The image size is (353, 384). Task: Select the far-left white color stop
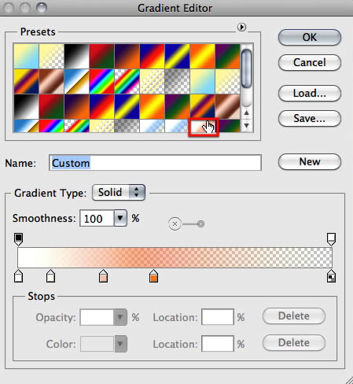(18, 276)
